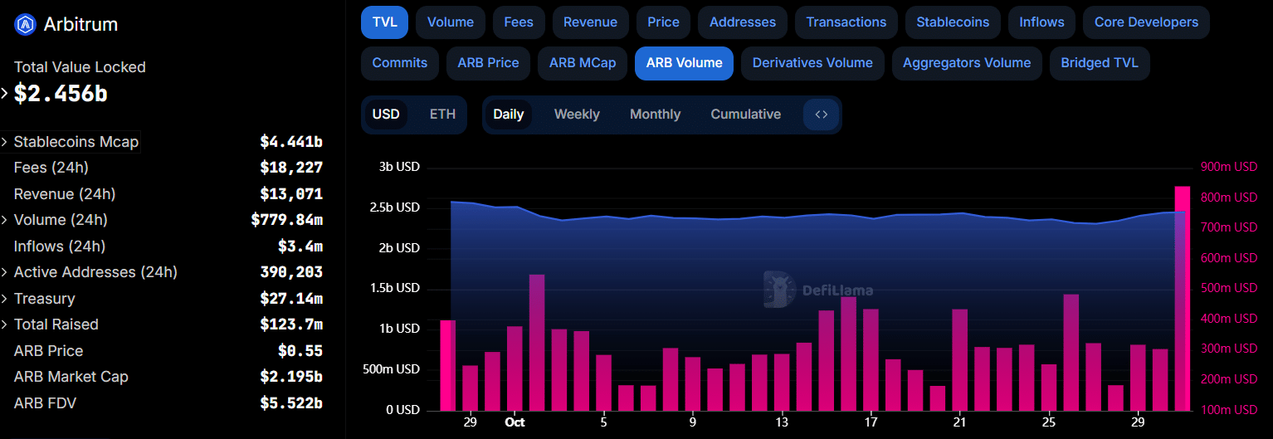The height and width of the screenshot is (439, 1273).
Task: Enable the Aggregators Volume metric
Action: point(967,63)
